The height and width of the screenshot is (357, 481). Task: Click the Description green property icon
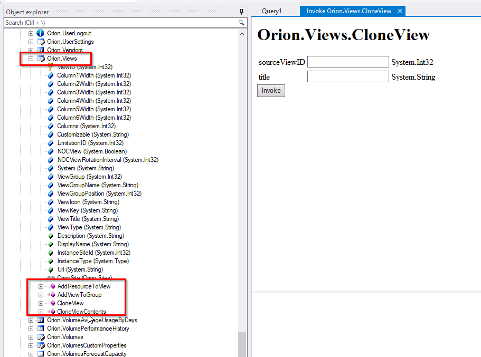point(51,236)
